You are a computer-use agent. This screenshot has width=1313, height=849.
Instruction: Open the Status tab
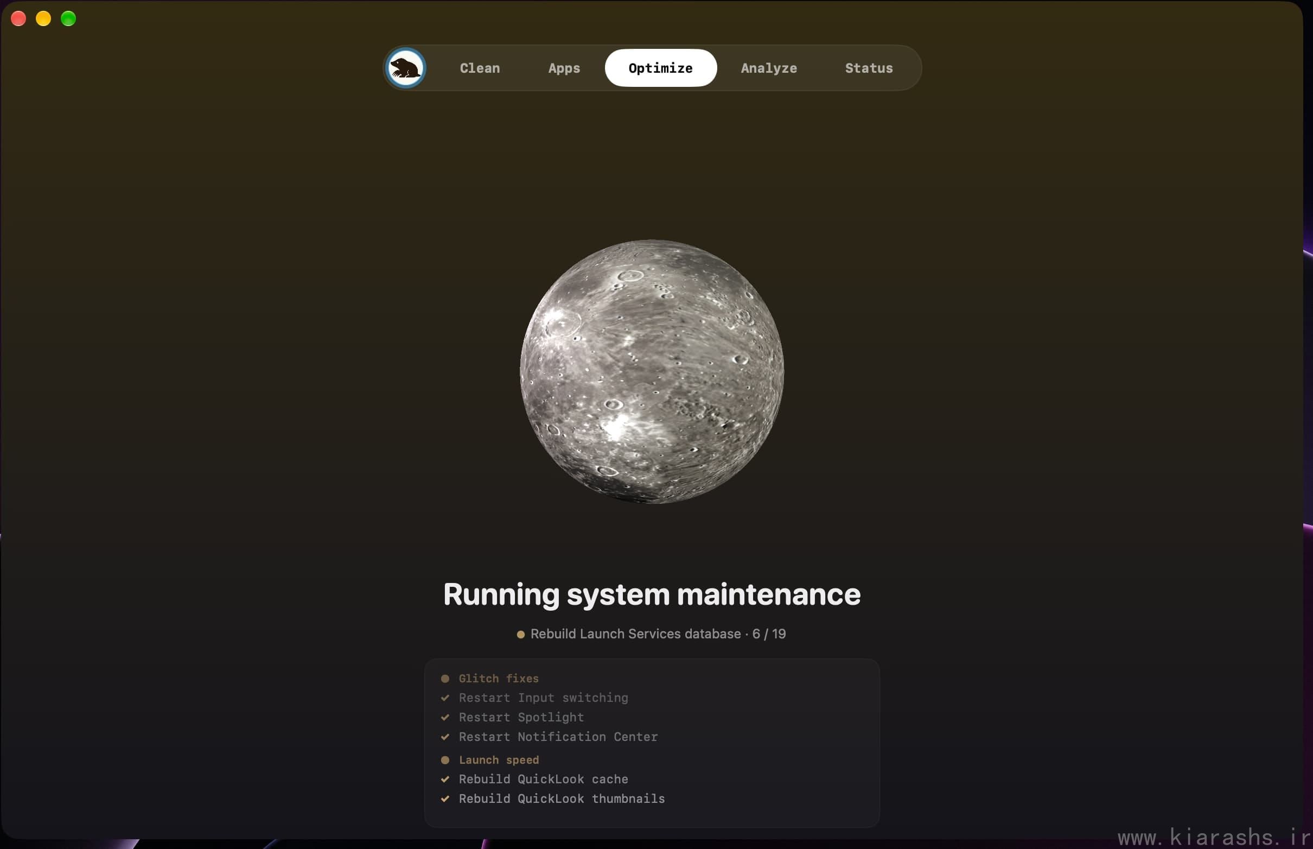point(869,68)
